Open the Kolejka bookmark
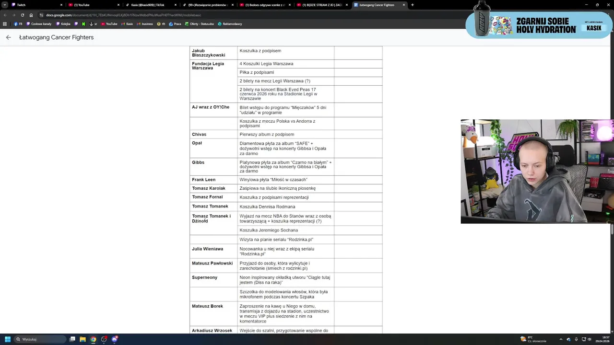Image resolution: width=614 pixels, height=345 pixels. (x=63, y=24)
